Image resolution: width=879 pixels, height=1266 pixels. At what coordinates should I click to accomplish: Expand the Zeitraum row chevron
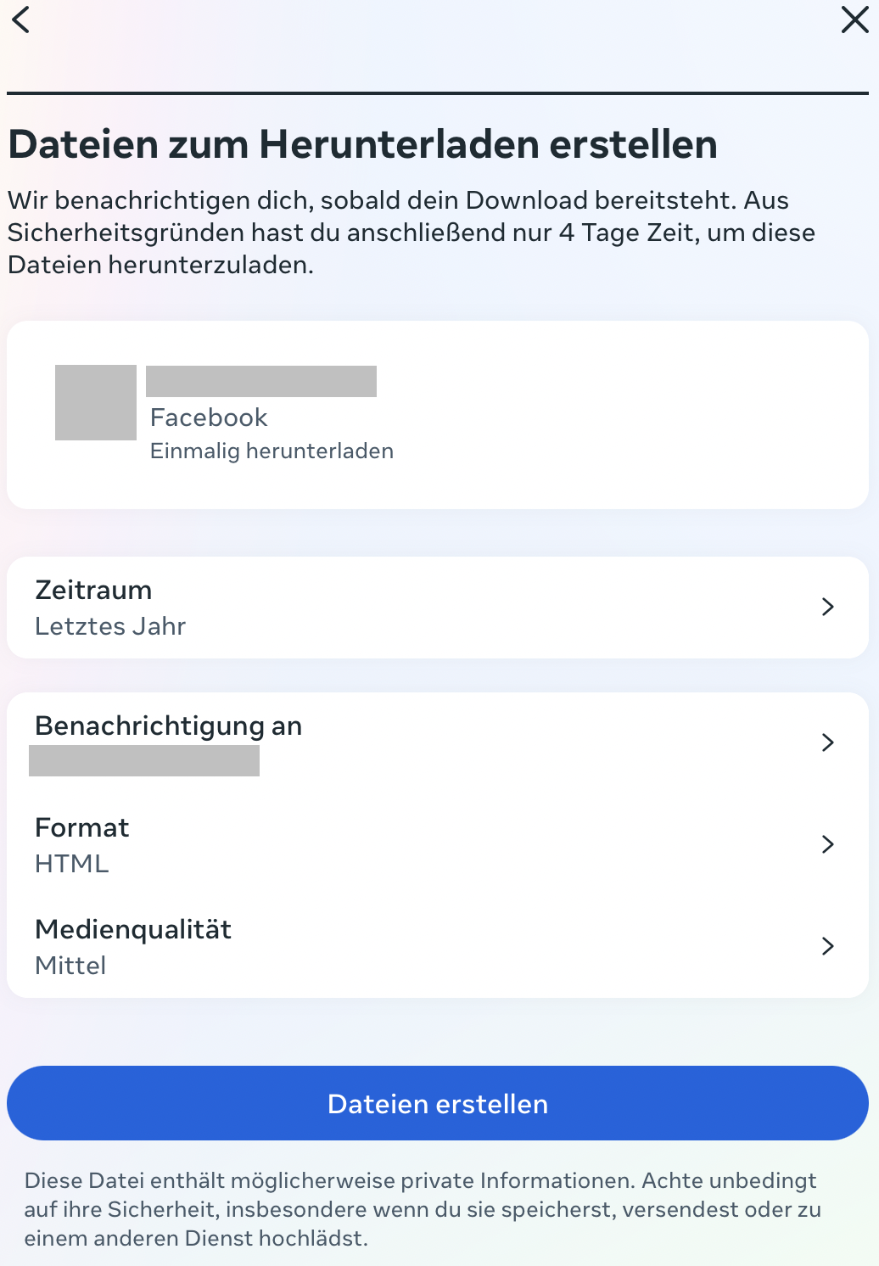pyautogui.click(x=828, y=607)
